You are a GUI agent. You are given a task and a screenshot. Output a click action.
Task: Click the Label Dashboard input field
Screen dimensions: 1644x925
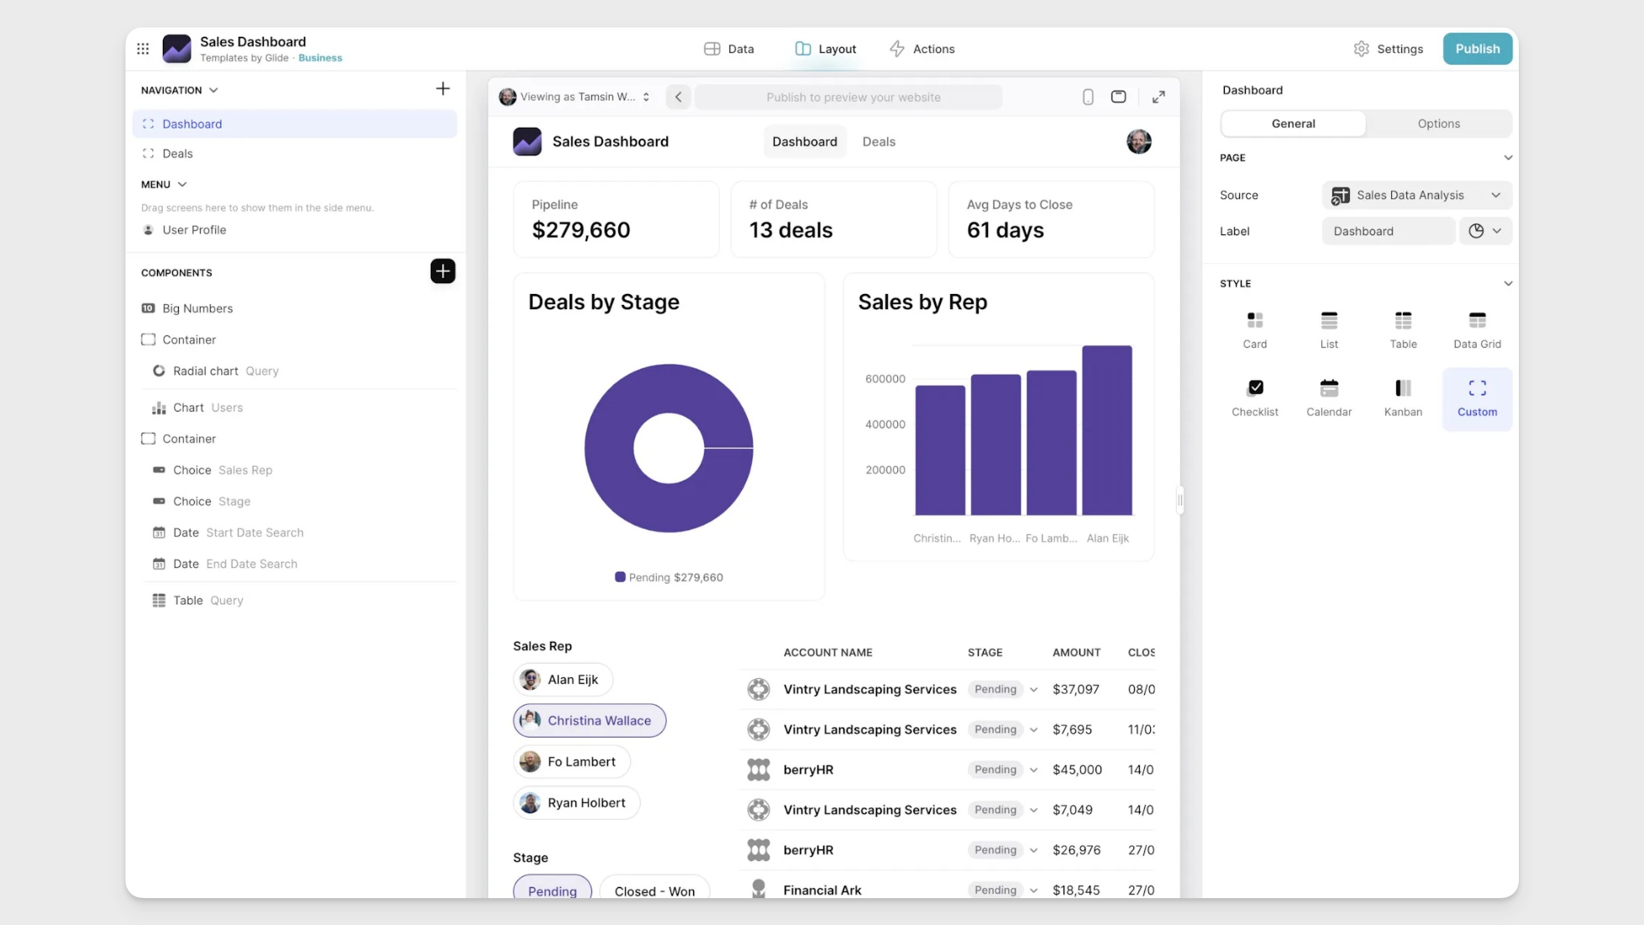tap(1387, 231)
